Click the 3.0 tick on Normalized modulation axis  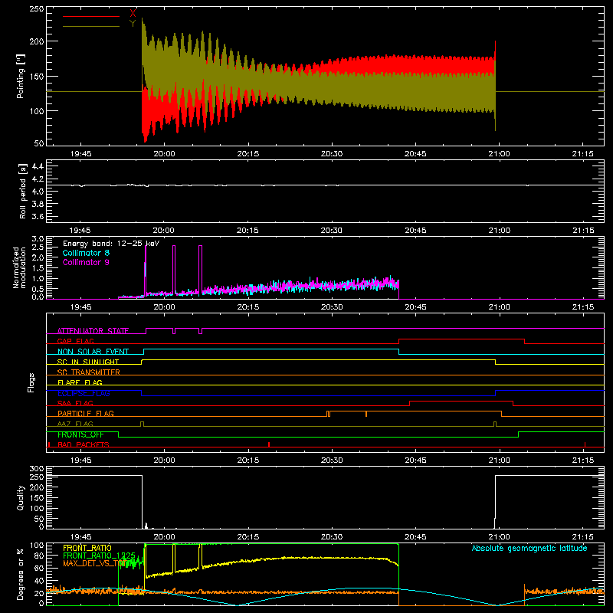[38, 239]
